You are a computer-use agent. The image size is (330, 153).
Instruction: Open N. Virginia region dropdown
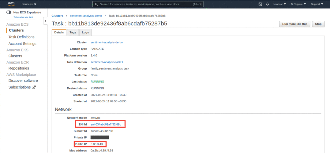click(298, 4)
